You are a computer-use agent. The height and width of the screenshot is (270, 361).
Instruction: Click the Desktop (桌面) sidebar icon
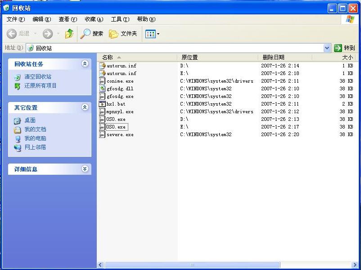[17, 121]
